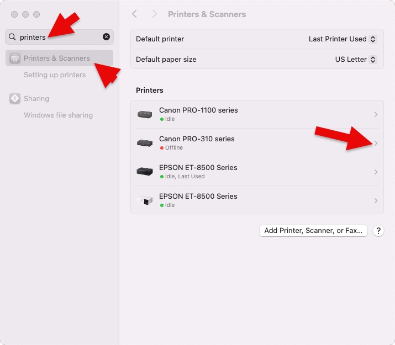Click the black EPSON ET-8500 printer icon

point(145,172)
